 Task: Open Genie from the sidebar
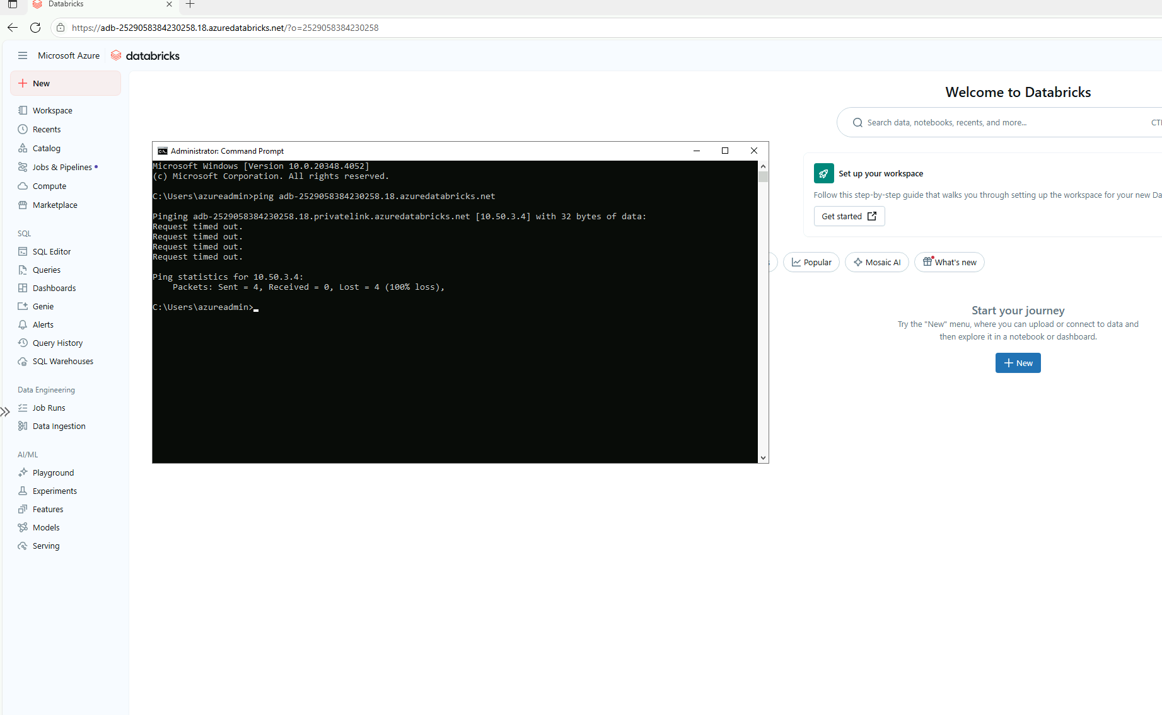pos(43,306)
